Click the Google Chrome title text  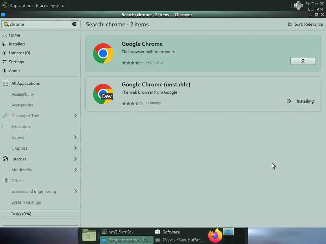tap(142, 44)
